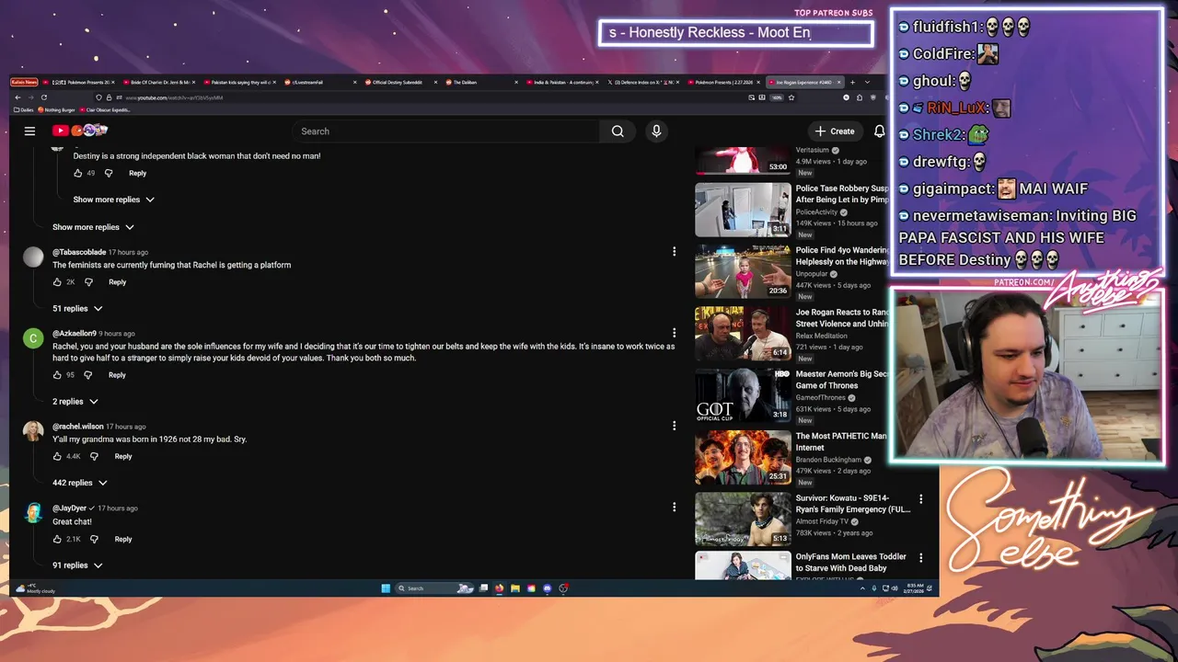Open Discord from the taskbar

coord(548,588)
